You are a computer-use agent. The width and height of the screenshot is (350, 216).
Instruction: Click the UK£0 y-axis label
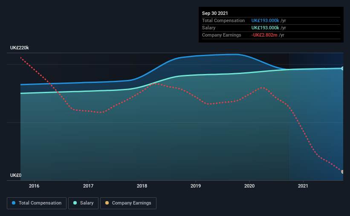pyautogui.click(x=16, y=176)
